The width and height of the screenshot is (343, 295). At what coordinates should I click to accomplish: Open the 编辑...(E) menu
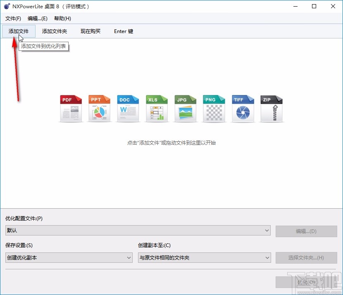pos(38,19)
